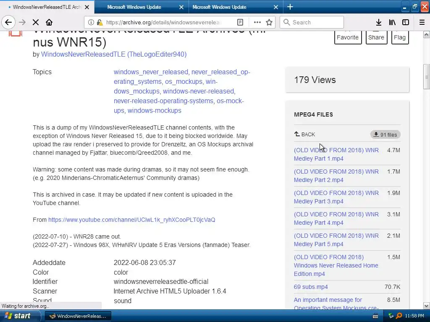Image resolution: width=430 pixels, height=322 pixels.
Task: Open the windows-mockups topic link
Action: (155, 110)
